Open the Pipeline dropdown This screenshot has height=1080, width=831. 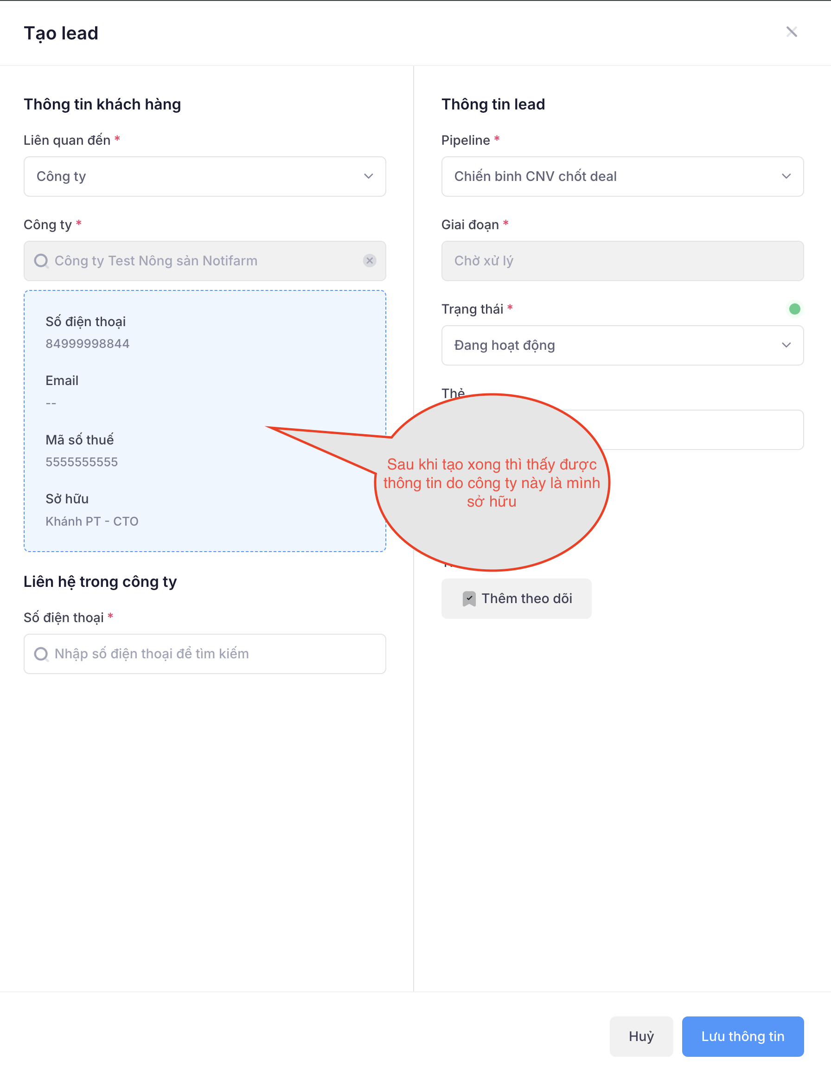622,177
